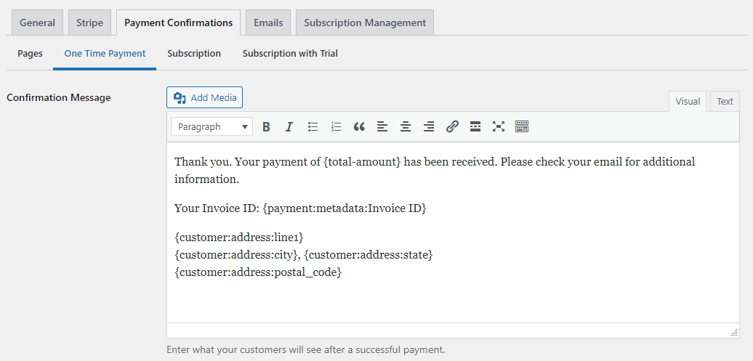Image resolution: width=753 pixels, height=361 pixels.
Task: Click inside the confirmation message text area
Action: tap(453, 232)
